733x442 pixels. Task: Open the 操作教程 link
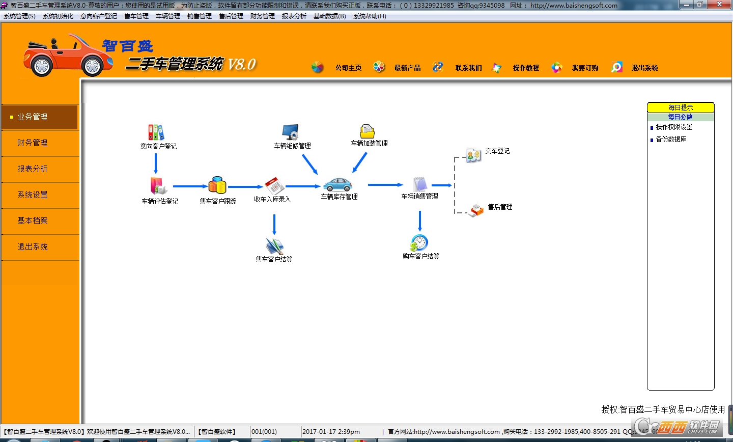[526, 68]
